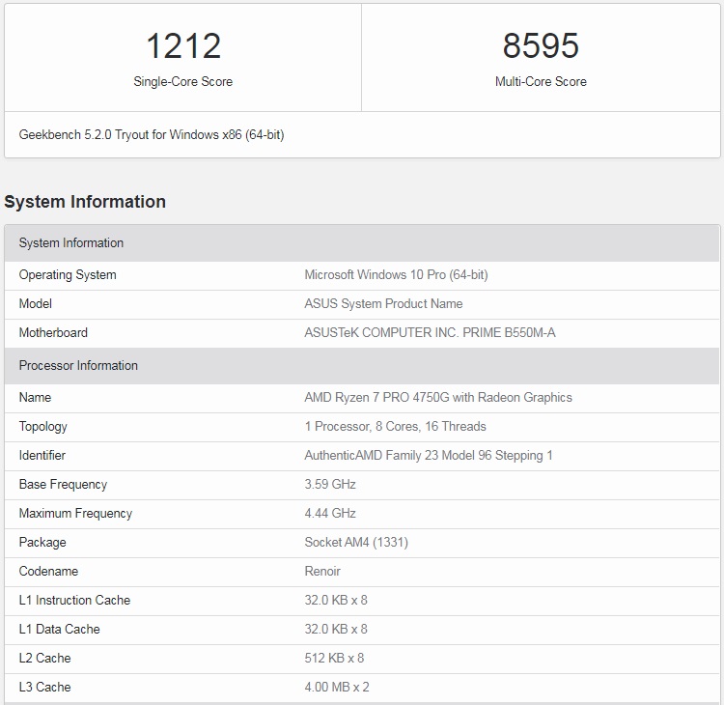Select the Single-Core Score label
The image size is (724, 705).
point(183,82)
